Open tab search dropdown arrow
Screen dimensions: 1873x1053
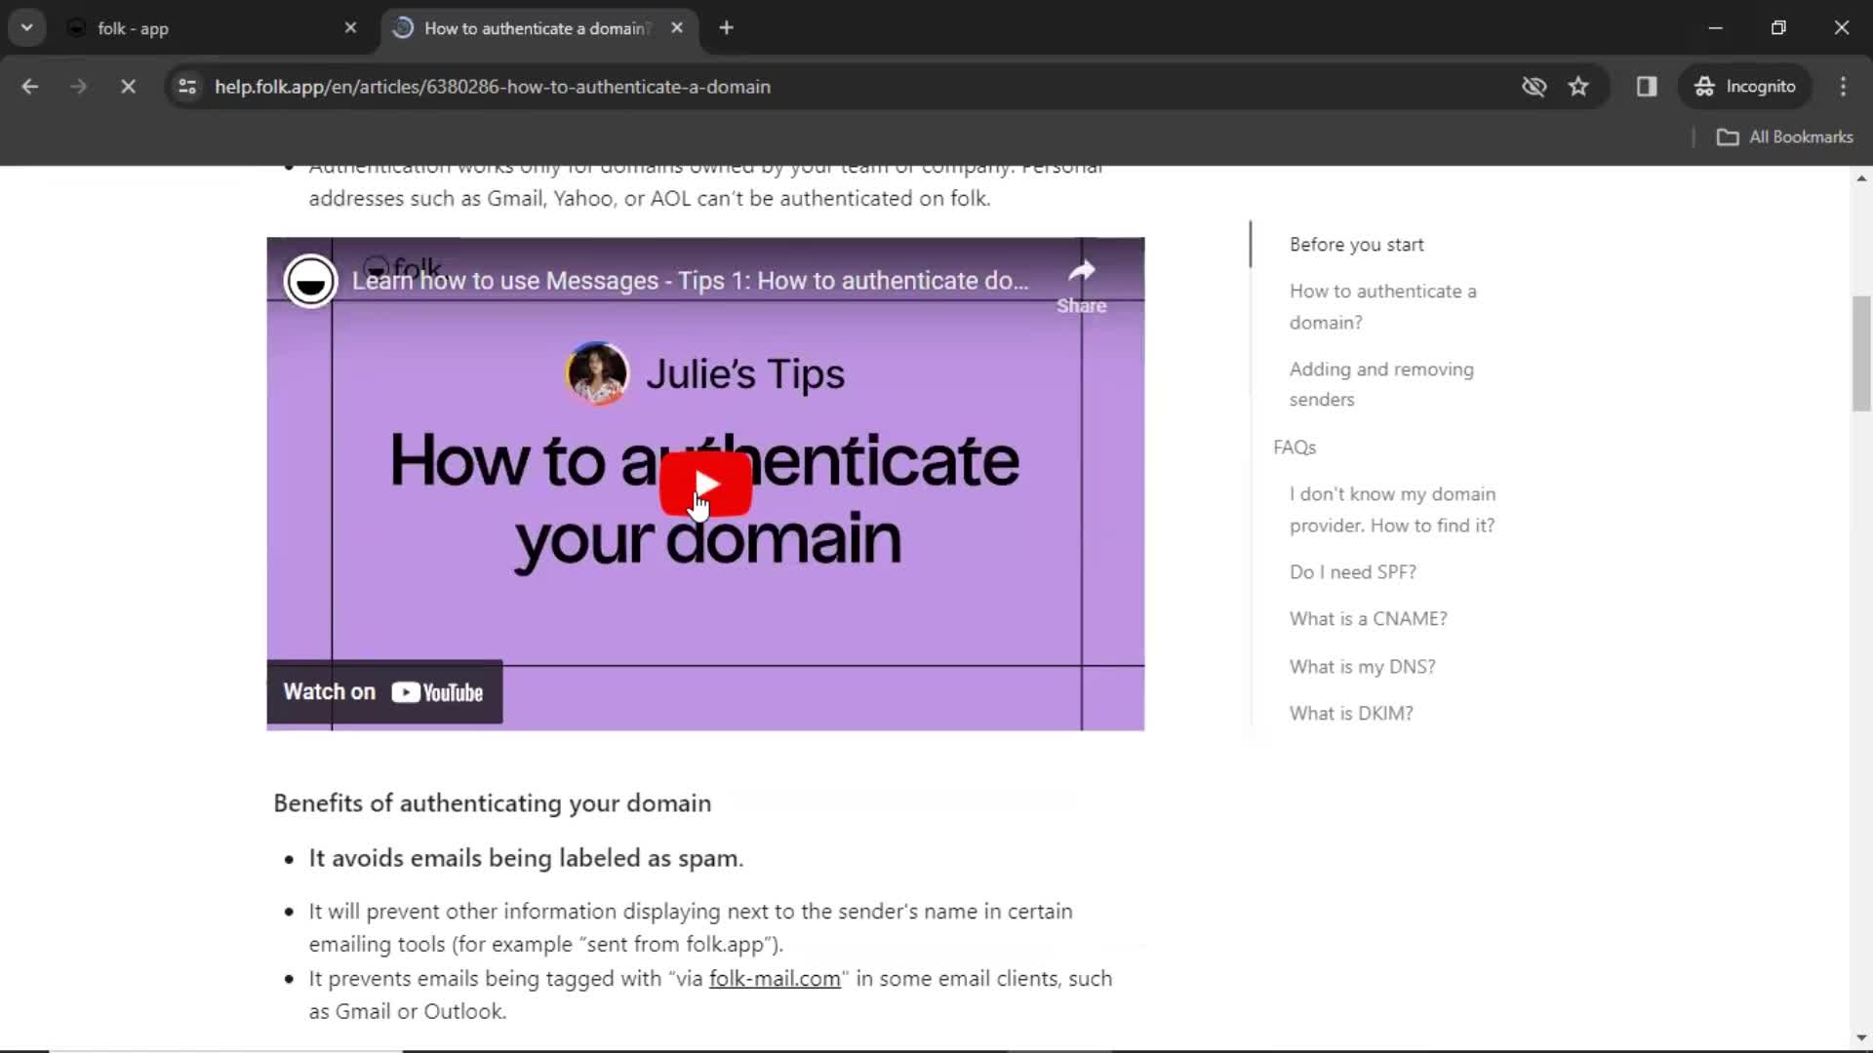click(27, 28)
